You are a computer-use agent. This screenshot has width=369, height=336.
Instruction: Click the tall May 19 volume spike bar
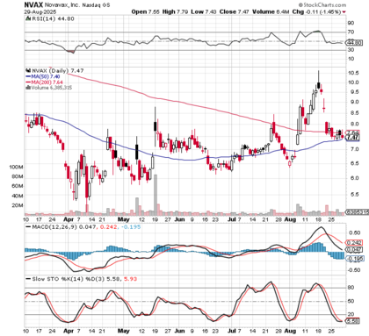coord(156,195)
